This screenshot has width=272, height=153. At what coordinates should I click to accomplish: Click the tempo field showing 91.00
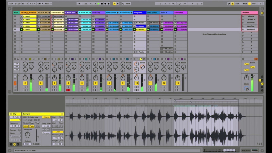coord(18,4)
